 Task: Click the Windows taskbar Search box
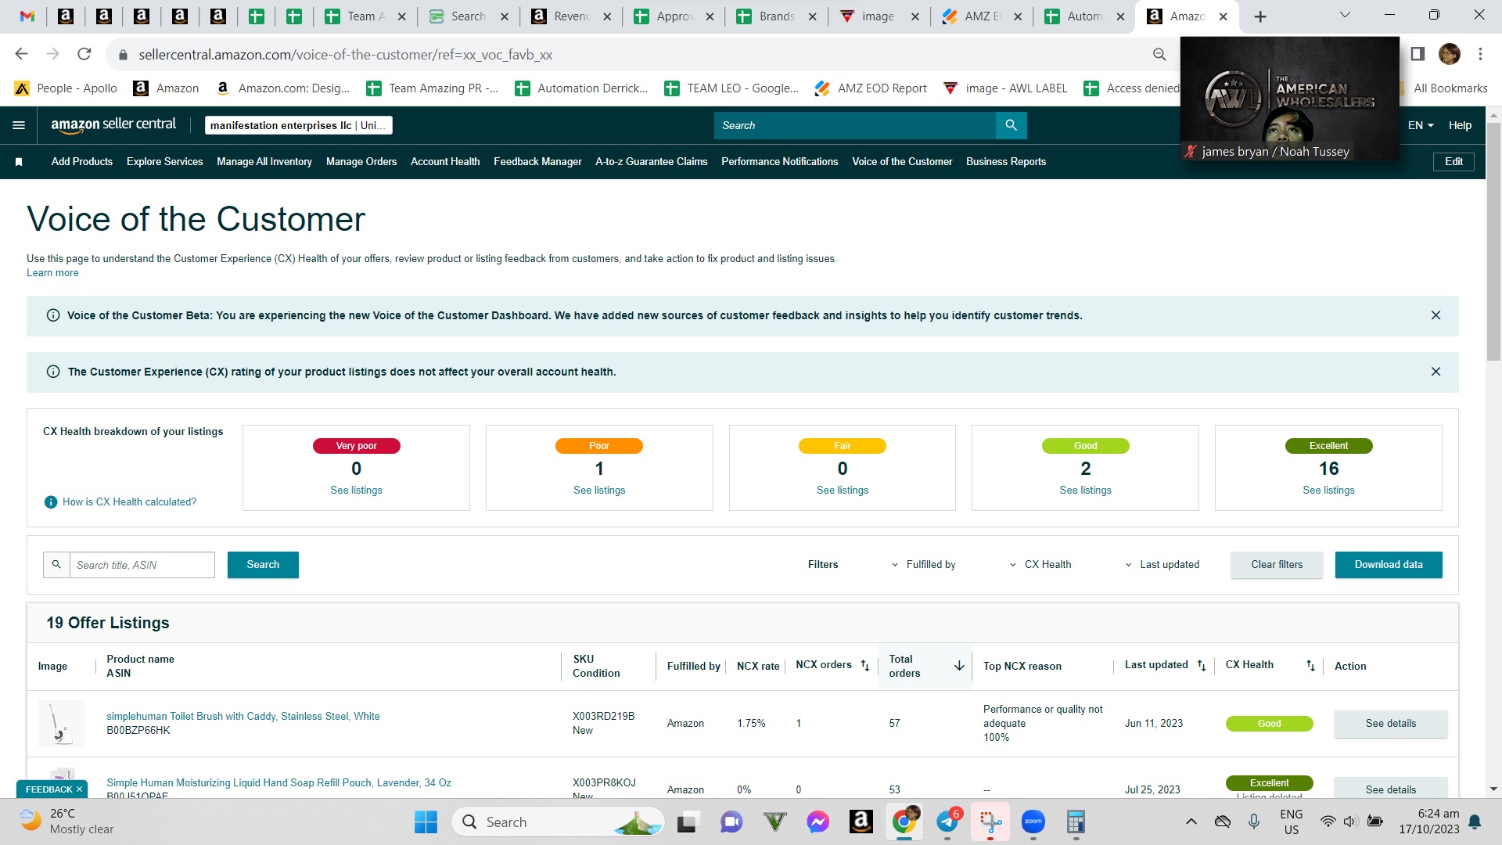(559, 822)
